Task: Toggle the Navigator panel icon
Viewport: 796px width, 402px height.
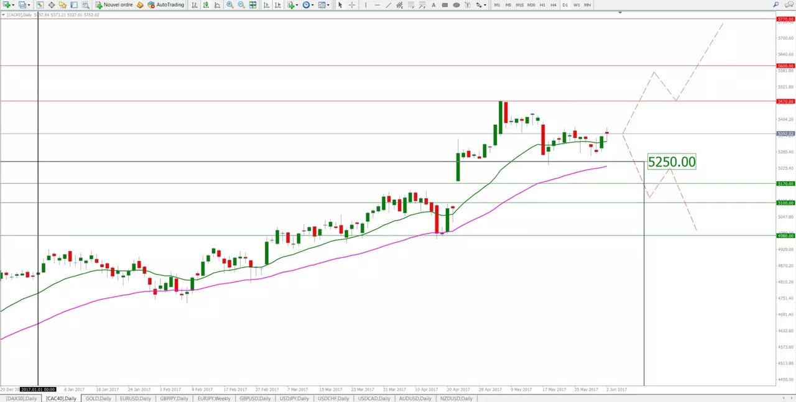Action: pos(63,5)
